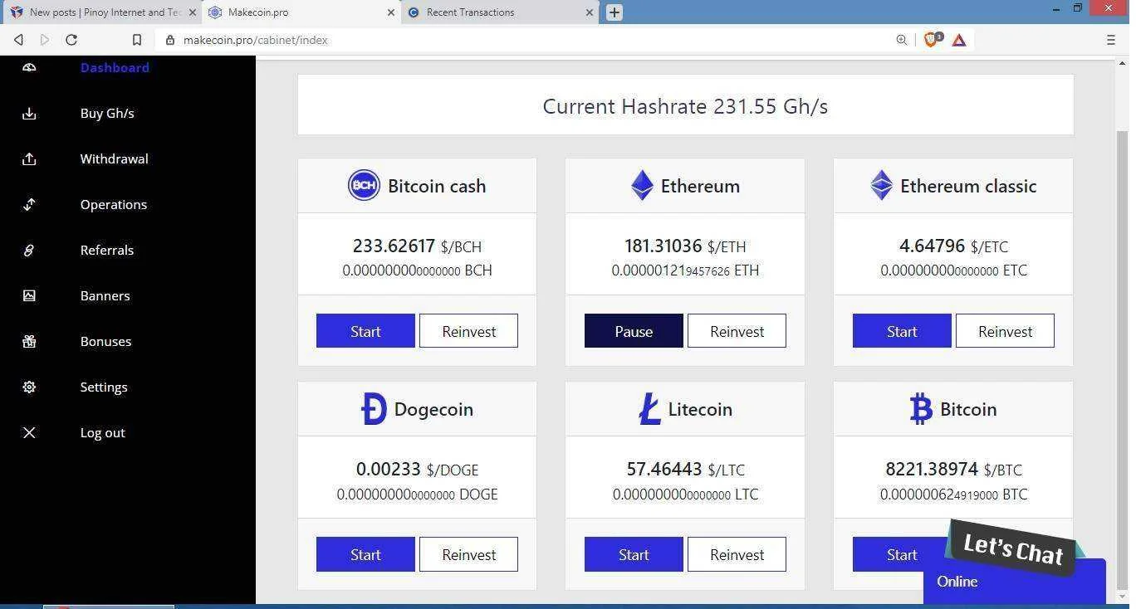This screenshot has height=609, width=1136.
Task: Pause Ethereum mining
Action: (x=634, y=331)
